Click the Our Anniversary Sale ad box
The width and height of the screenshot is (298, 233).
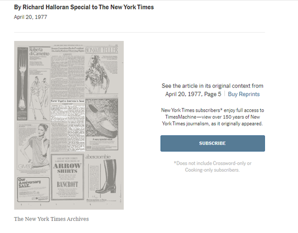tap(34, 189)
